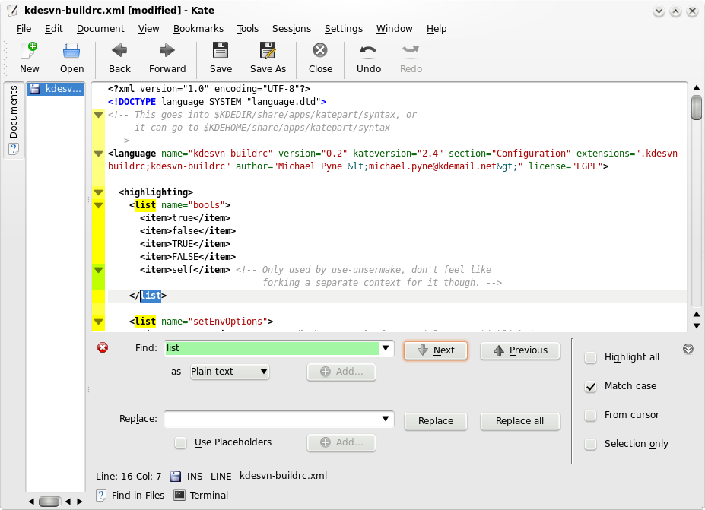
Task: Click the document list horizontal scrollbar handle
Action: click(x=49, y=502)
